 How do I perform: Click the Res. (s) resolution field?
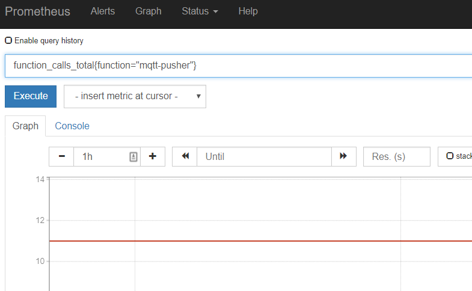[397, 156]
